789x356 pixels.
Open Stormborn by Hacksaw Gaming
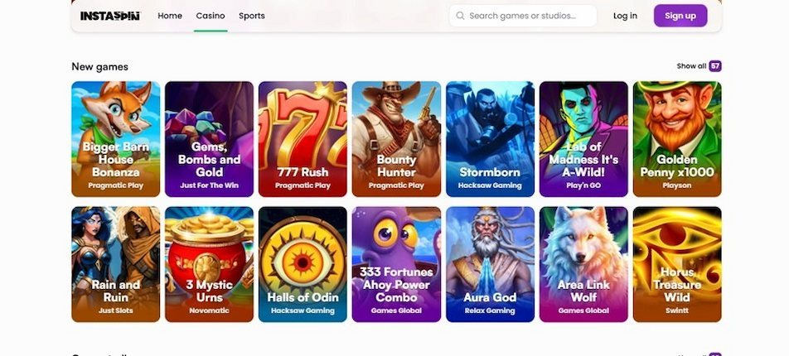(x=490, y=139)
